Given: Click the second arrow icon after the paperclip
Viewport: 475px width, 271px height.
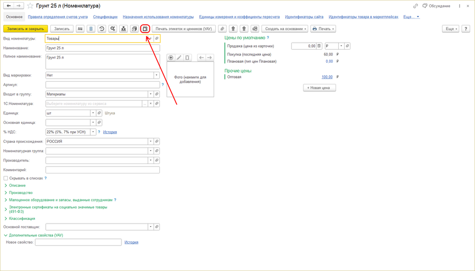Looking at the screenshot, I should coord(244,28).
